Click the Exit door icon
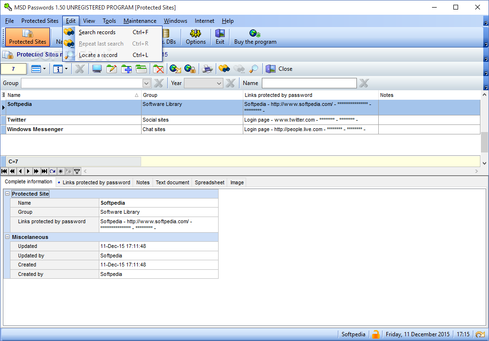The width and height of the screenshot is (489, 341). point(220,37)
